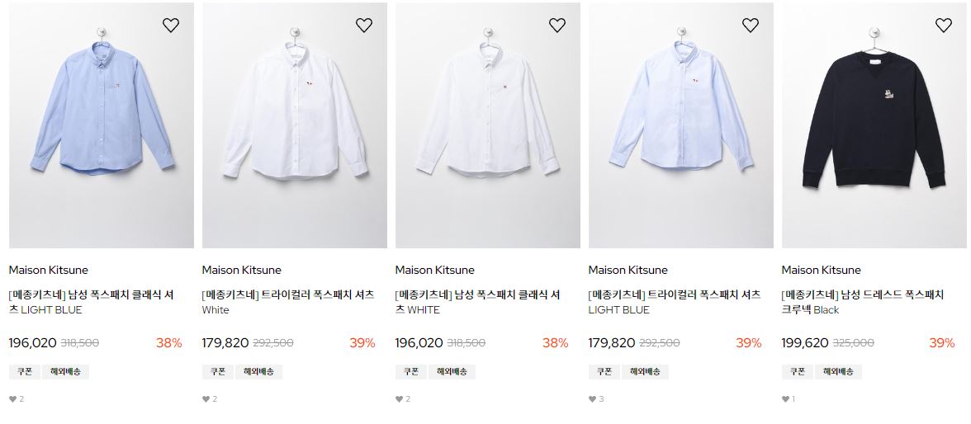Wishlist the white classic shirt via heart icon

557,25
